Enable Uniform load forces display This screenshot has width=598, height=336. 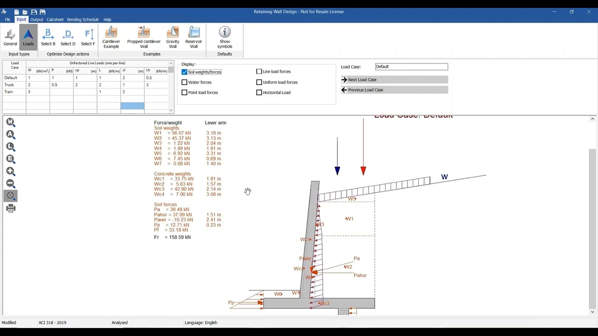pos(259,82)
